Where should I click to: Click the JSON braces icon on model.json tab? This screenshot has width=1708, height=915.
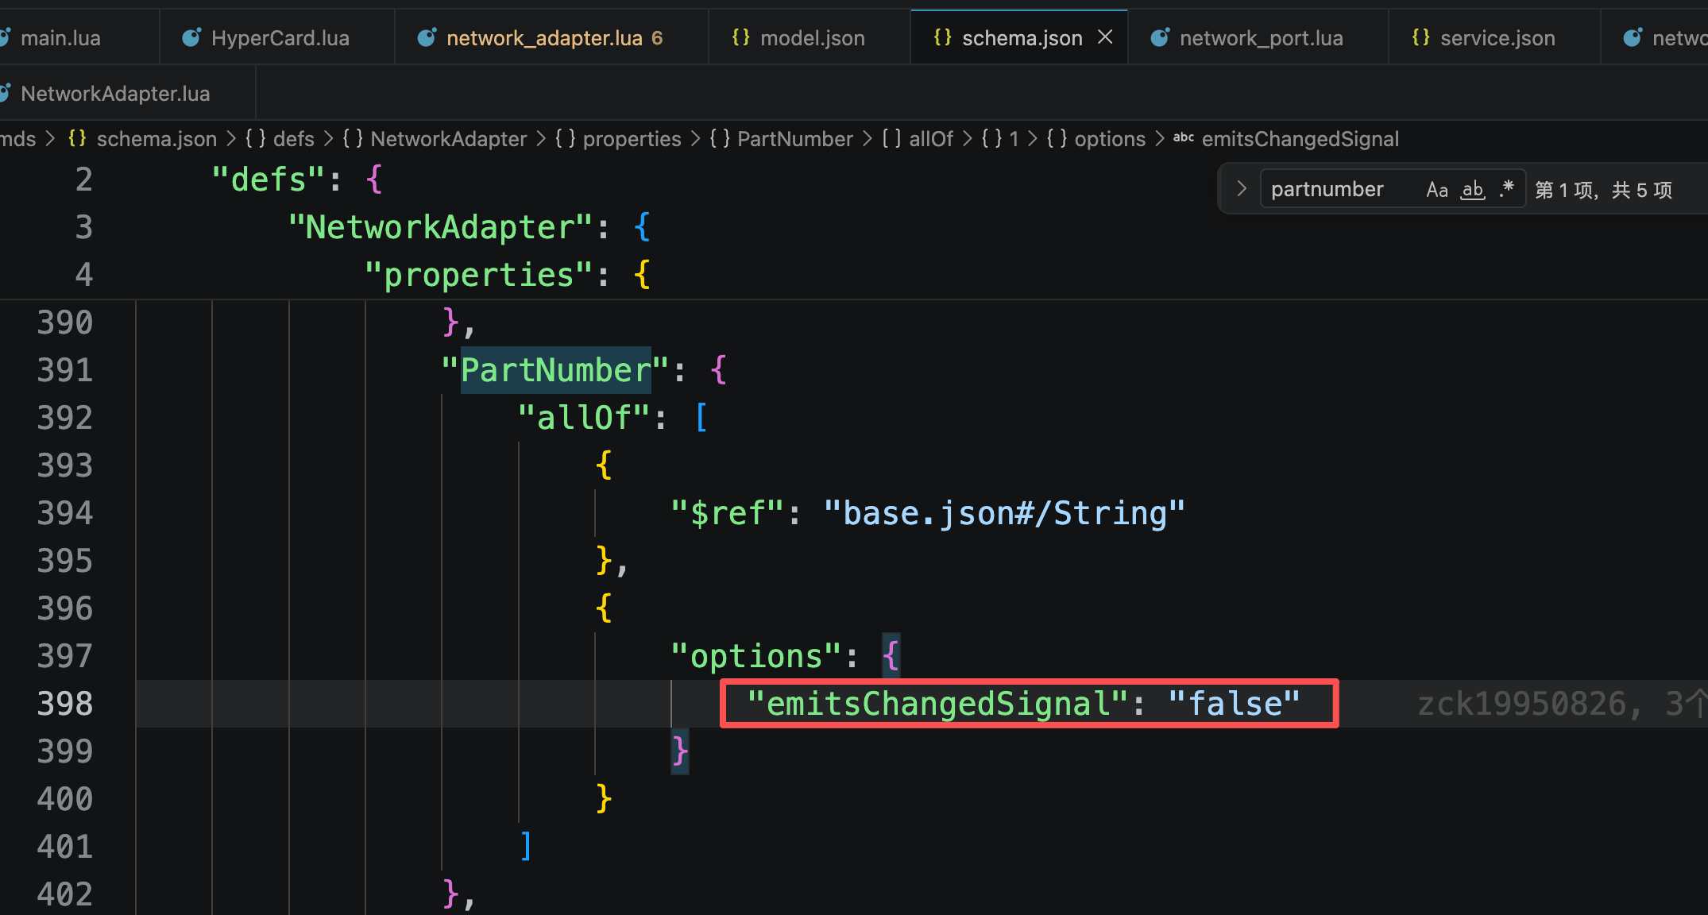[740, 37]
